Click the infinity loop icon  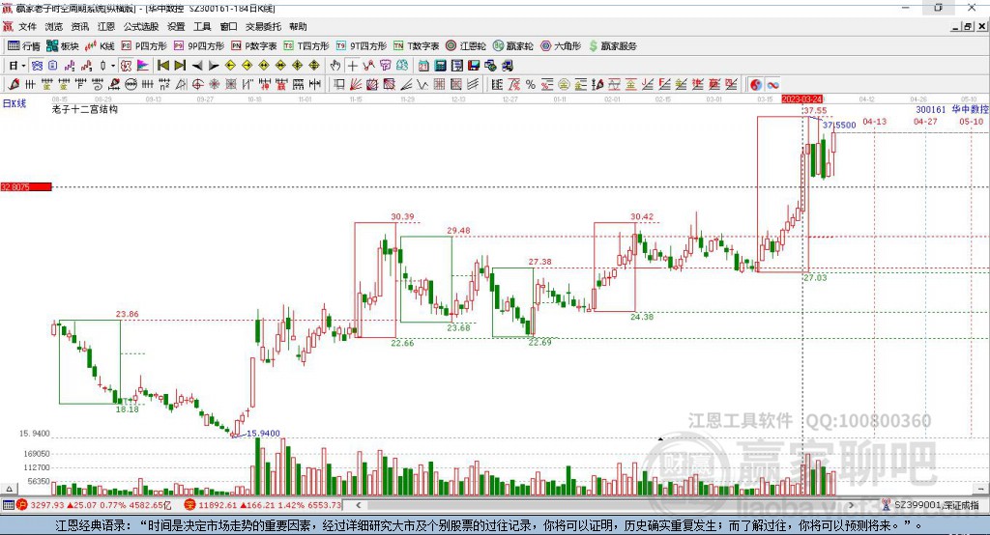[772, 84]
